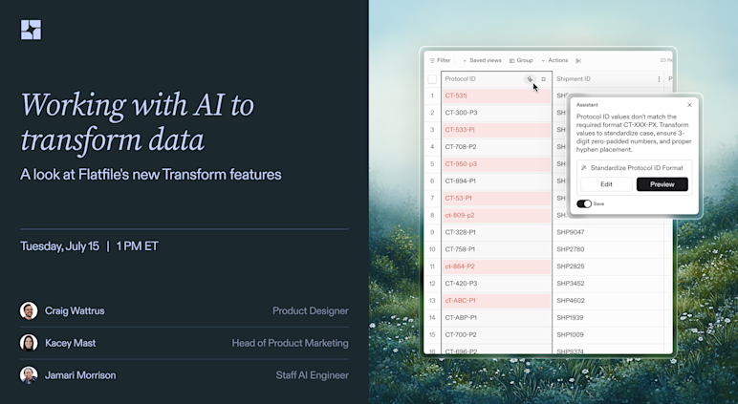Select the Standardize Protocol ID Format suggestion

[x=634, y=168]
